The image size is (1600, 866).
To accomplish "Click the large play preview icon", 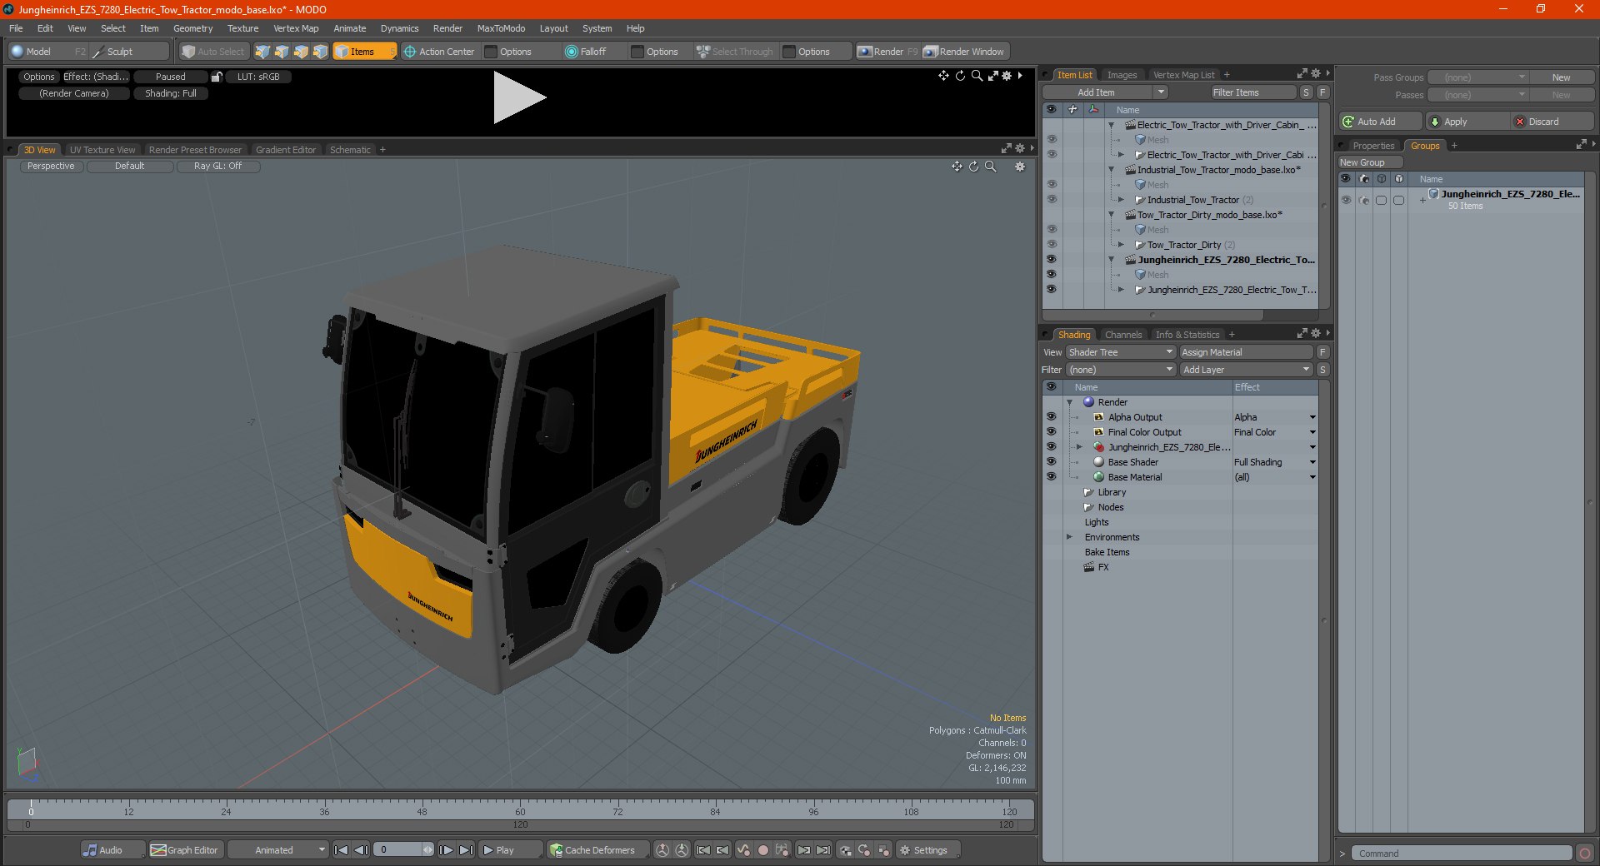I will pyautogui.click(x=519, y=97).
